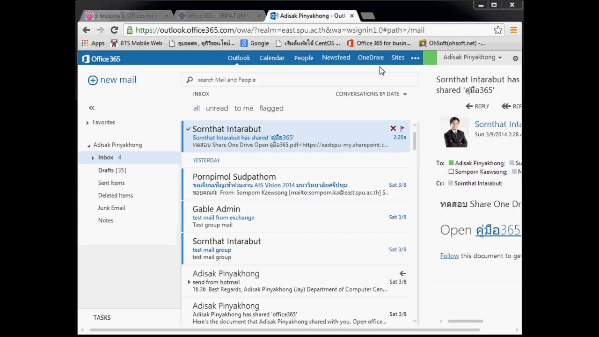599x337 pixels.
Task: Open the Calendar tab
Action: point(272,58)
